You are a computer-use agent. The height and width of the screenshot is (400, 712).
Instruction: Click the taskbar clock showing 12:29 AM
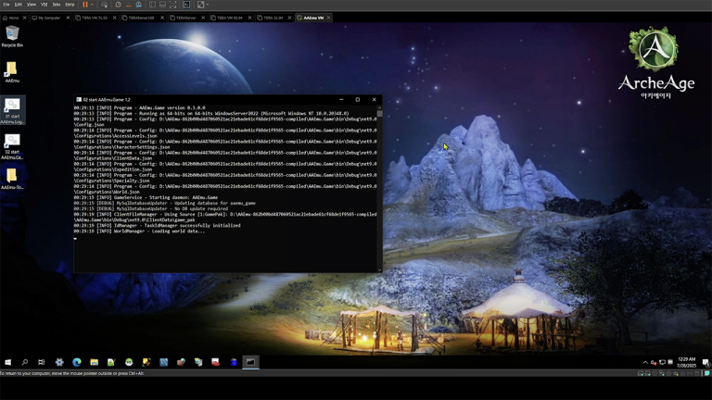click(x=686, y=362)
